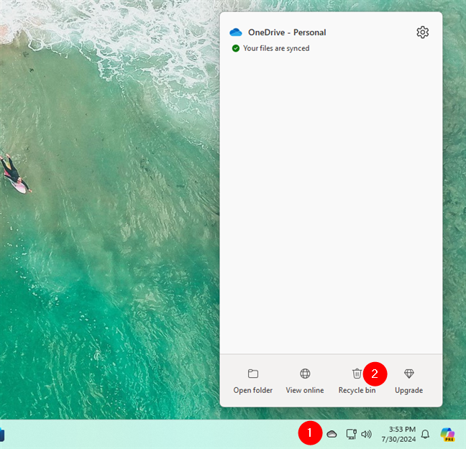Click the Open folder button
466x449 pixels.
[x=253, y=381]
